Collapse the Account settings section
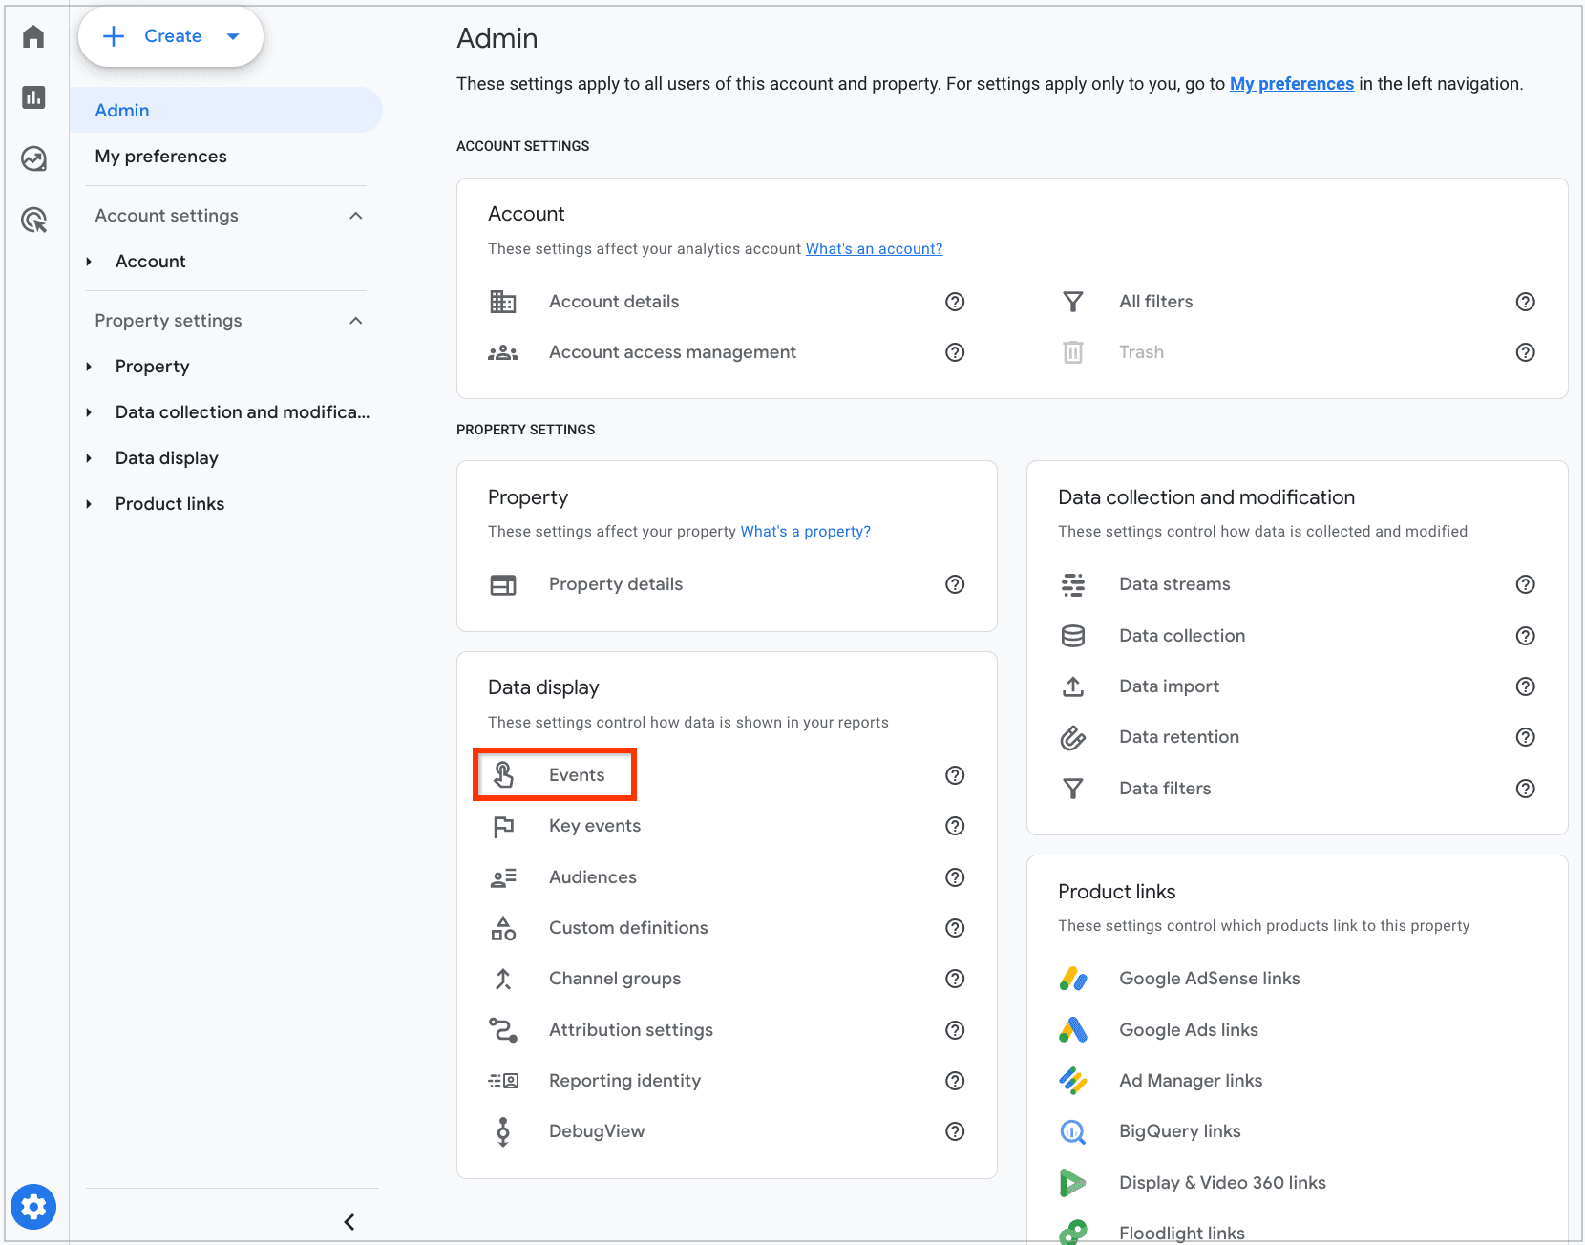This screenshot has width=1585, height=1245. tap(355, 216)
